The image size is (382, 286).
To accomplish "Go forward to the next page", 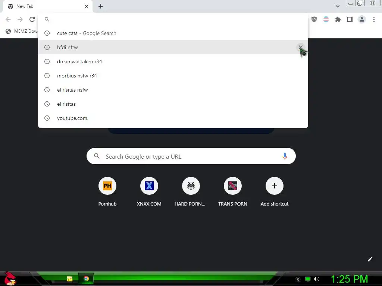I will (20, 19).
